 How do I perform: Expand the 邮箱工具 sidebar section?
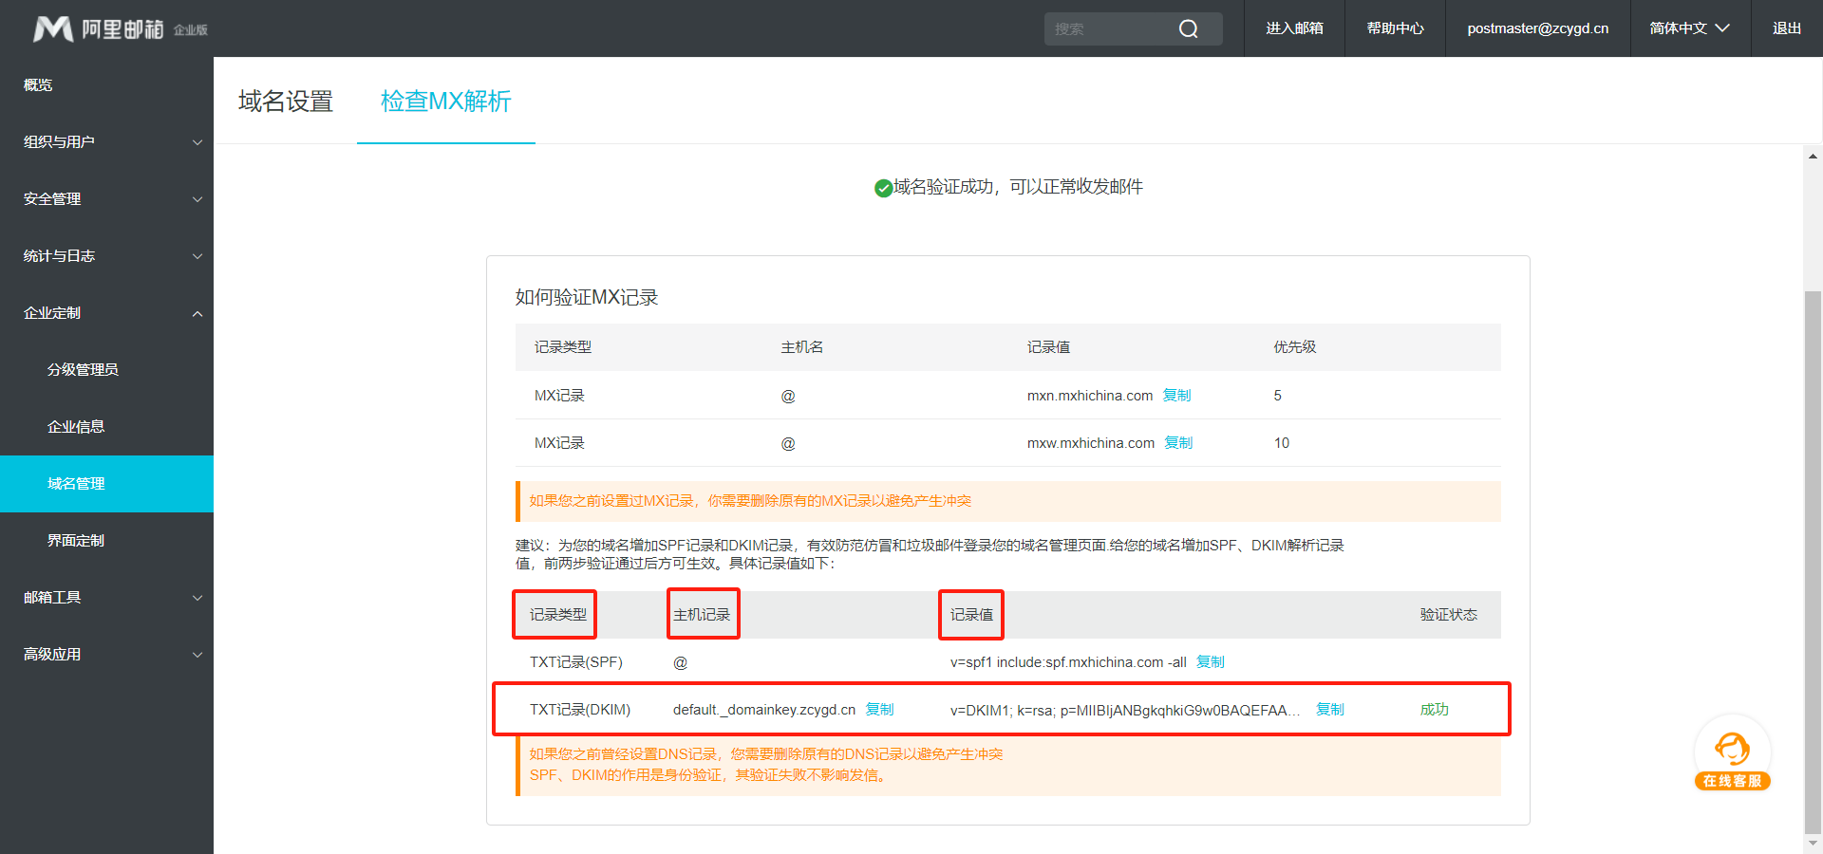tap(106, 598)
